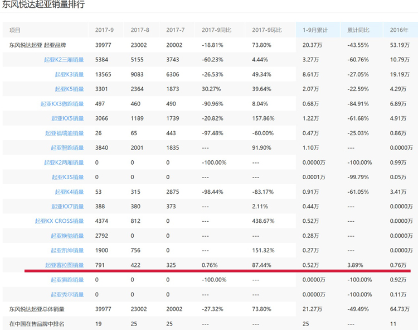Open 起亚K5销量 sales page

[69, 89]
